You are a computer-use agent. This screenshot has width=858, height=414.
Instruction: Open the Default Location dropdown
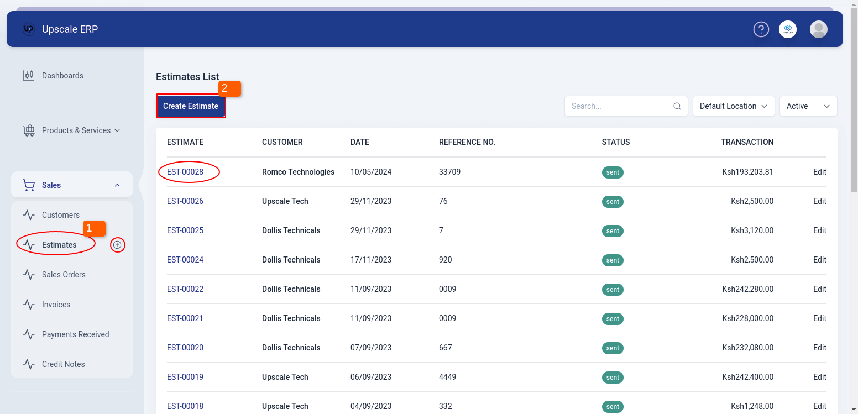click(733, 106)
